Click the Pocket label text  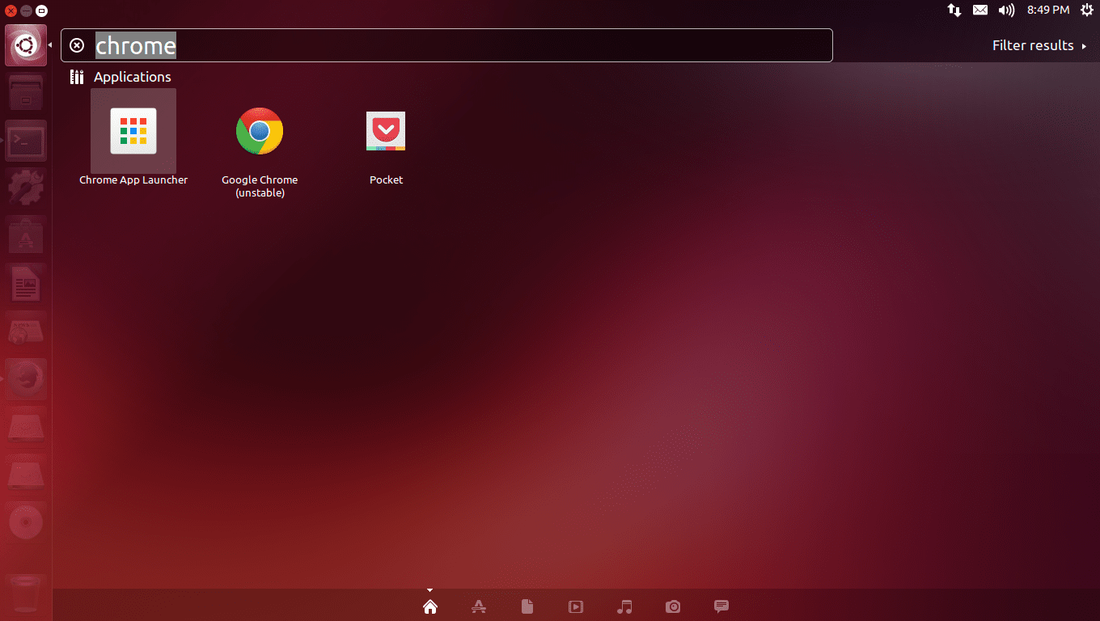pos(386,180)
